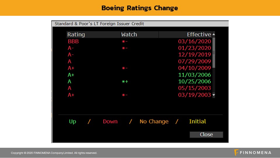The image size is (280, 158).
Task: Select the 11/03/2006 effective date
Action: (194, 75)
